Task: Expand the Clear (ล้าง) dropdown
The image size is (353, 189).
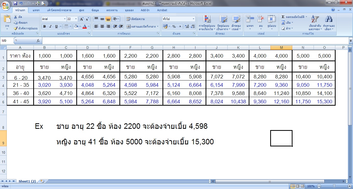Action: coord(293,28)
